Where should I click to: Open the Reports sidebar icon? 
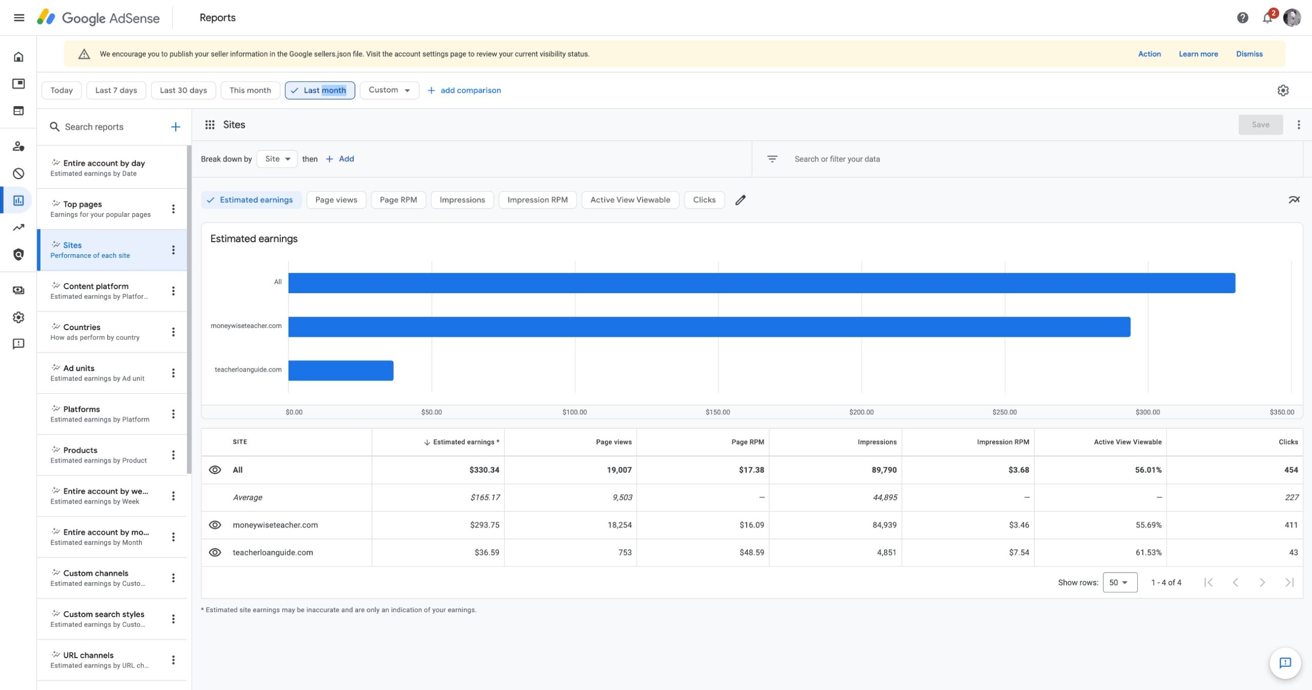(18, 200)
